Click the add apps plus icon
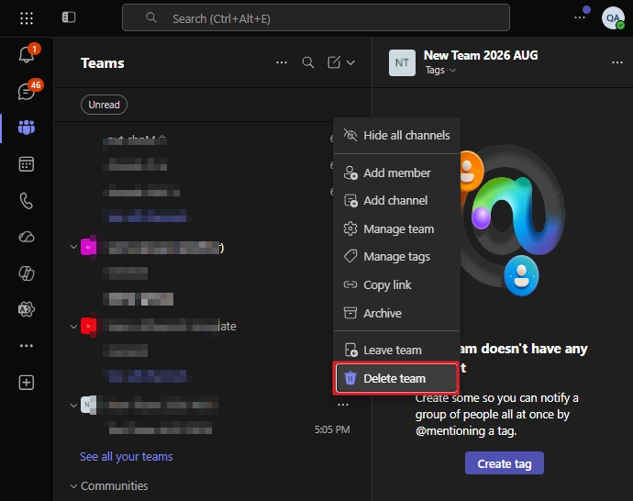 click(x=27, y=383)
